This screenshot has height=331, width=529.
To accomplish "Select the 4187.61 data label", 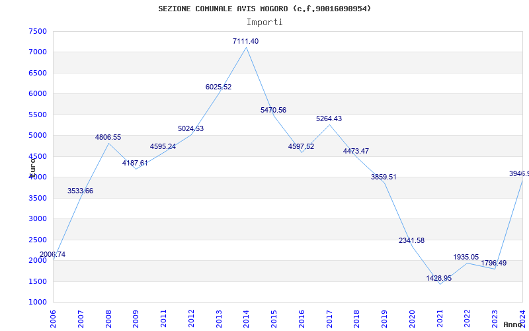I will pyautogui.click(x=135, y=163).
